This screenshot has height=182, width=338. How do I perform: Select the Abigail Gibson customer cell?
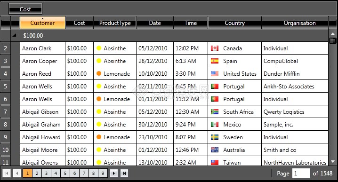(42, 112)
